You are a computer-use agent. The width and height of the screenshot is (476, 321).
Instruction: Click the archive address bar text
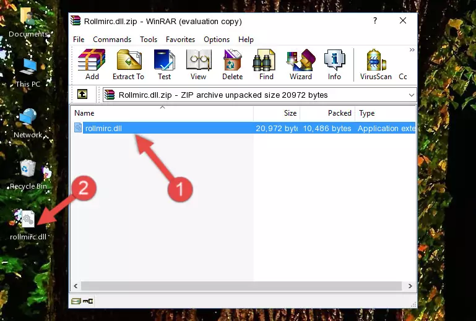tap(223, 95)
